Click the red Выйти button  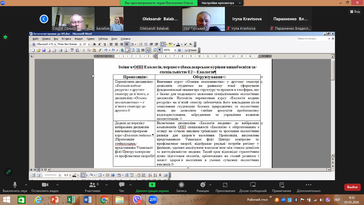click(x=352, y=187)
